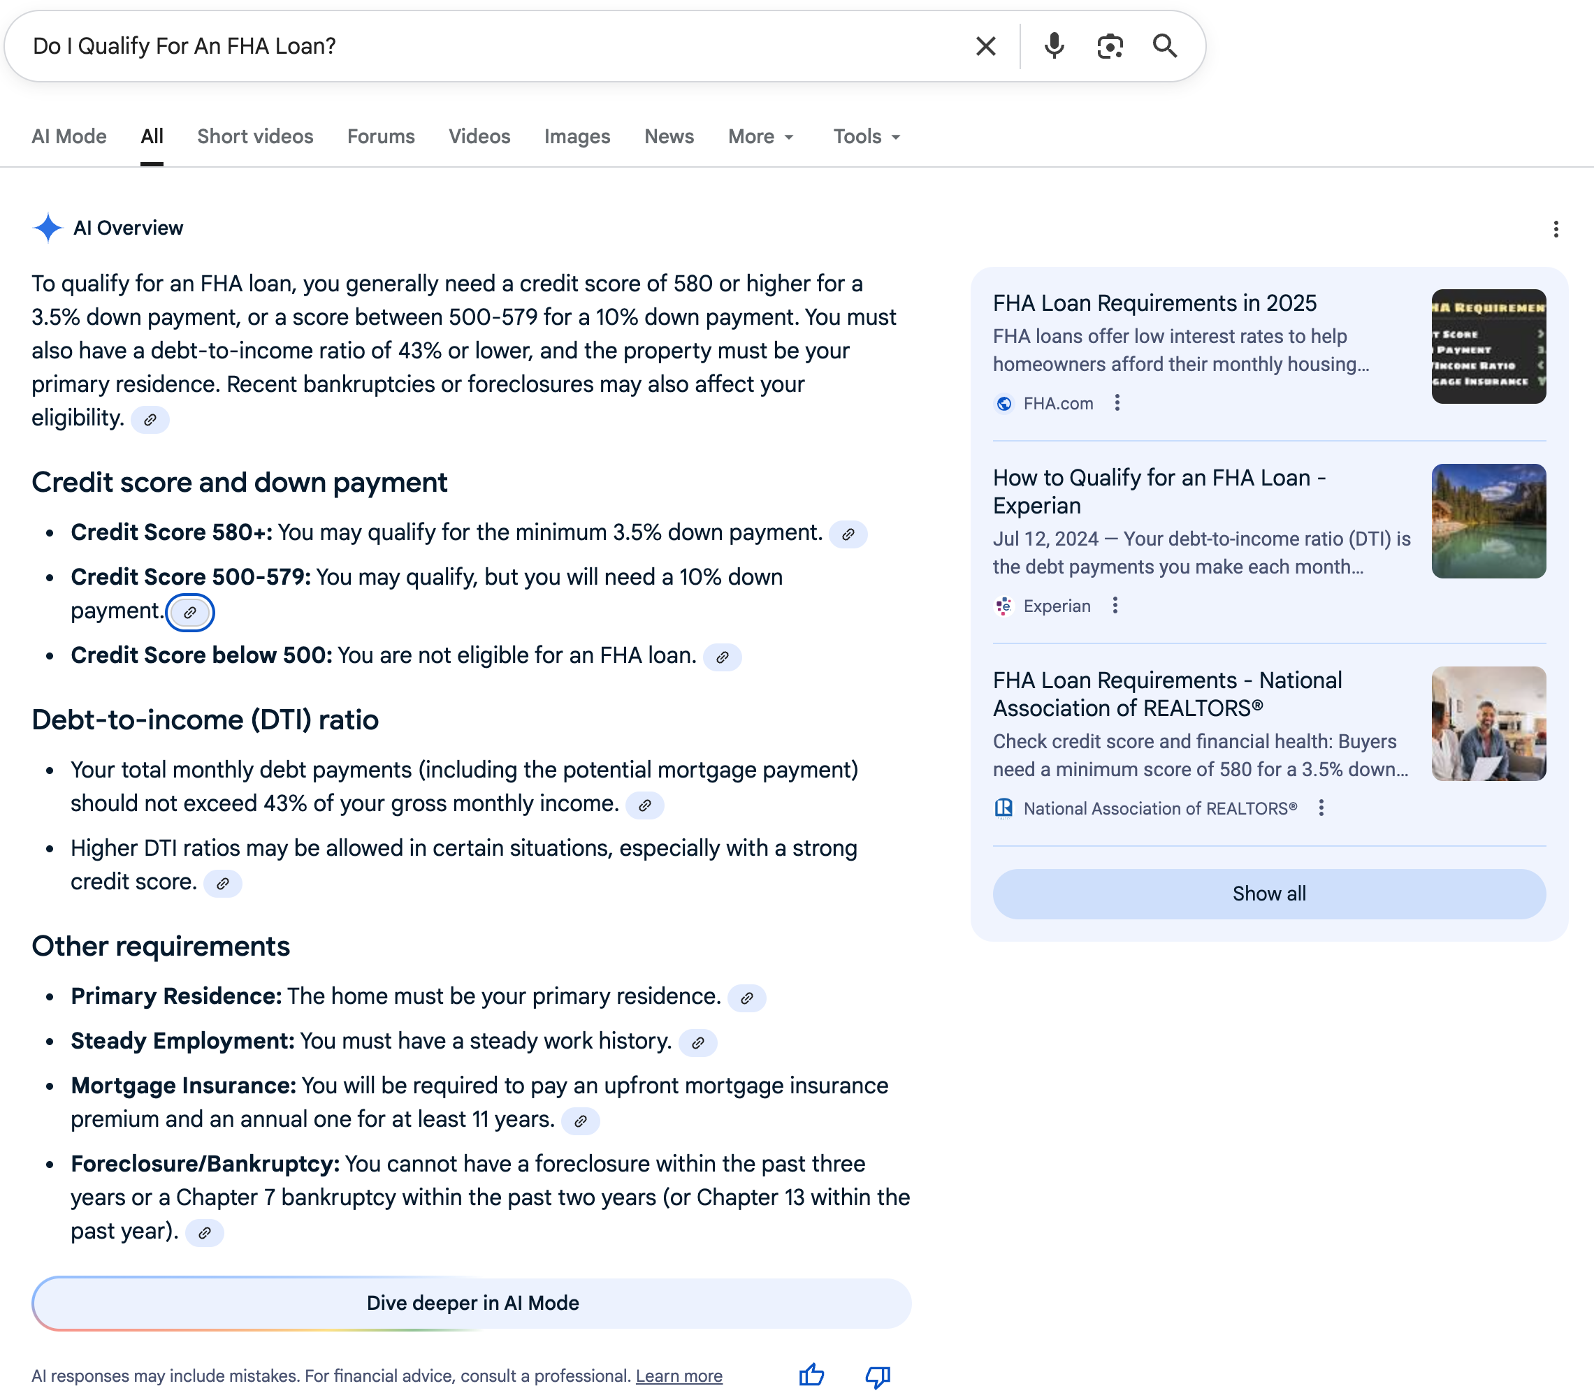
Task: Give the AI response a thumbs up
Action: [x=811, y=1375]
